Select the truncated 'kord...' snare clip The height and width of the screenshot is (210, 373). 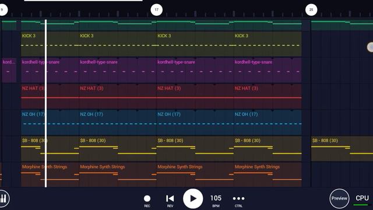[x=9, y=70]
